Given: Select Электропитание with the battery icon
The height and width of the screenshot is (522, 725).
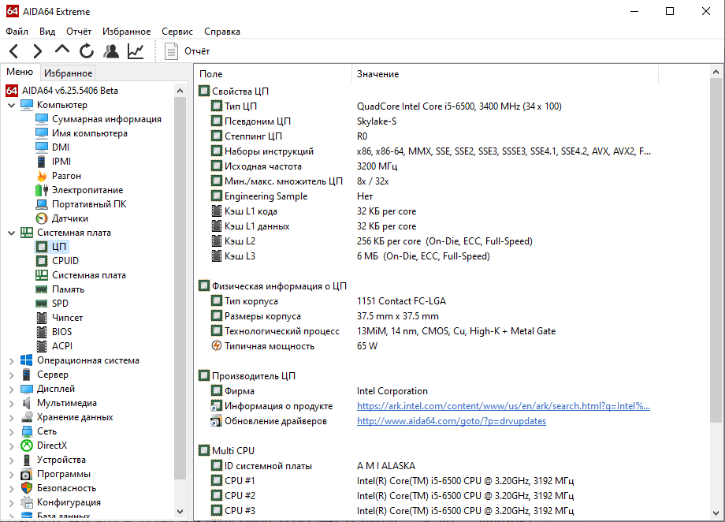Looking at the screenshot, I should pos(42,190).
